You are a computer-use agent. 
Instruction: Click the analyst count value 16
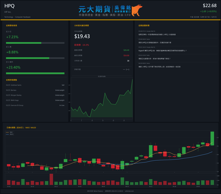[x=128, y=61]
